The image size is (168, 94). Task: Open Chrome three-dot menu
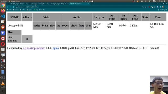pyautogui.click(x=166, y=7)
